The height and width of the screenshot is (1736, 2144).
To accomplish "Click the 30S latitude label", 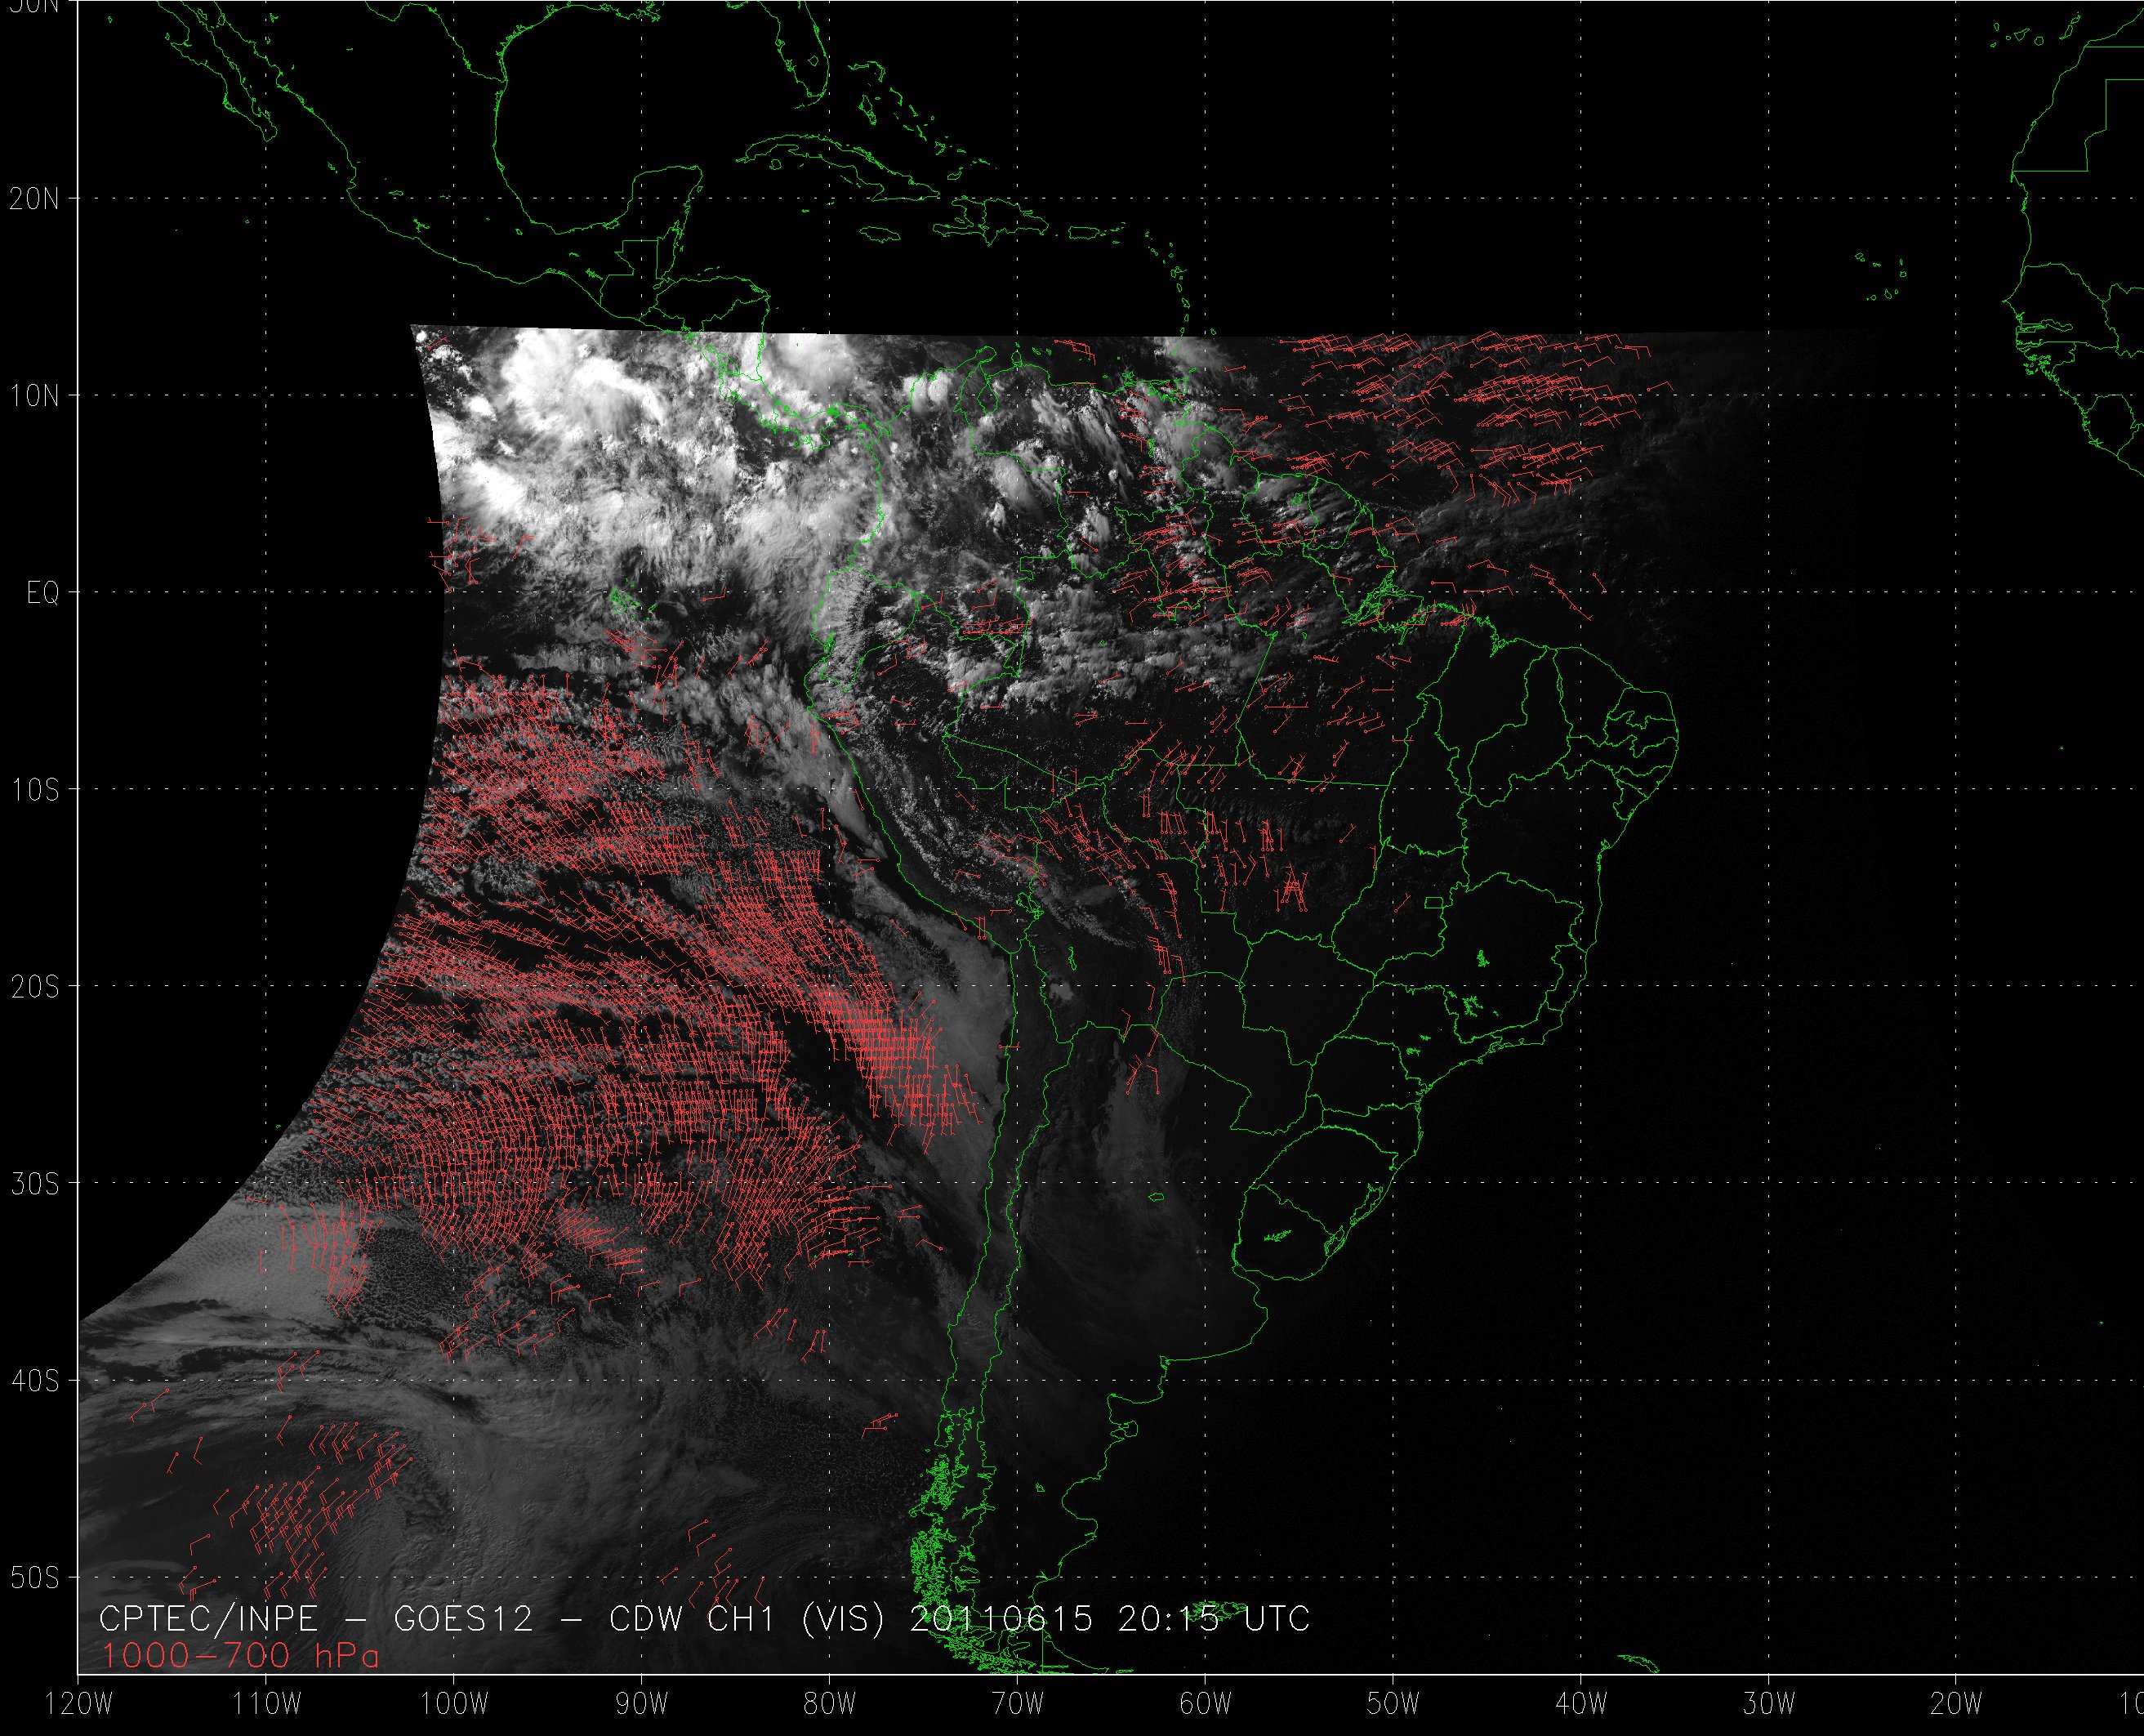I will 35,1184.
